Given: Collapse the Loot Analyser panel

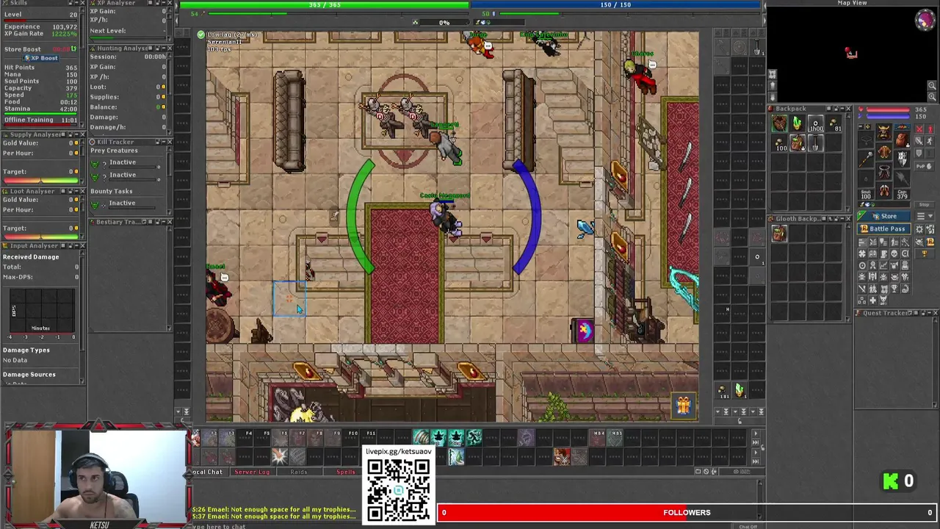Looking at the screenshot, I should pos(76,191).
